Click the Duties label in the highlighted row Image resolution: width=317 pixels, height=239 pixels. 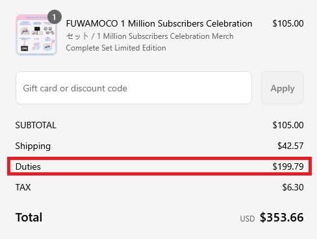tap(28, 166)
